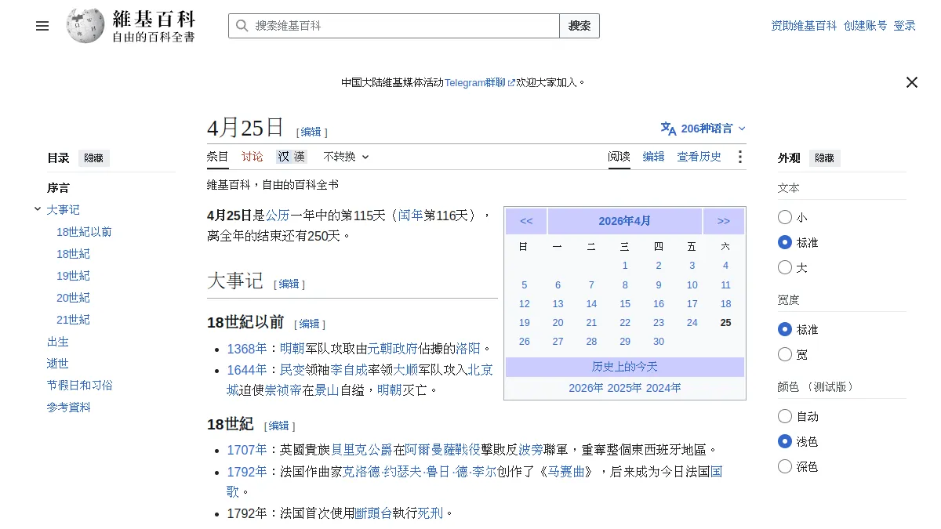941x529 pixels.
Task: Open the 编辑 tab
Action: 654,157
